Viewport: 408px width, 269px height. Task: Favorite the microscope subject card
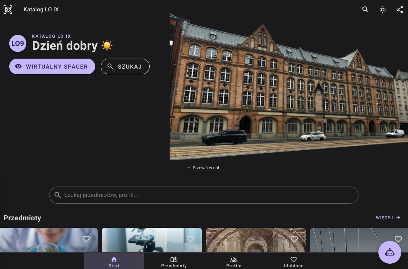pyautogui.click(x=190, y=239)
